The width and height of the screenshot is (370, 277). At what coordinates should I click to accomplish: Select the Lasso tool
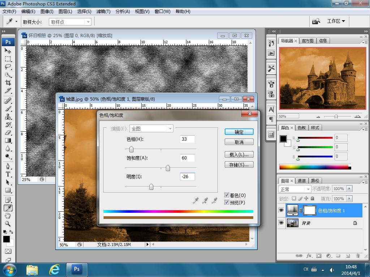pos(8,67)
